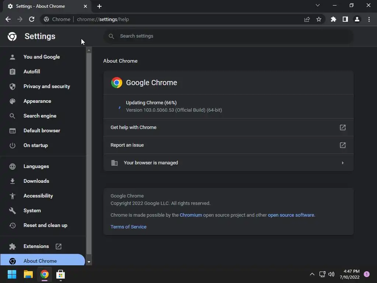This screenshot has height=283, width=377.
Task: Open File Explorer from taskbar
Action: tap(28, 274)
